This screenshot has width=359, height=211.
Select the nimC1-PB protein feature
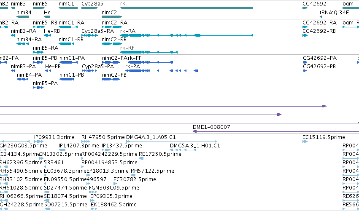click(x=67, y=79)
